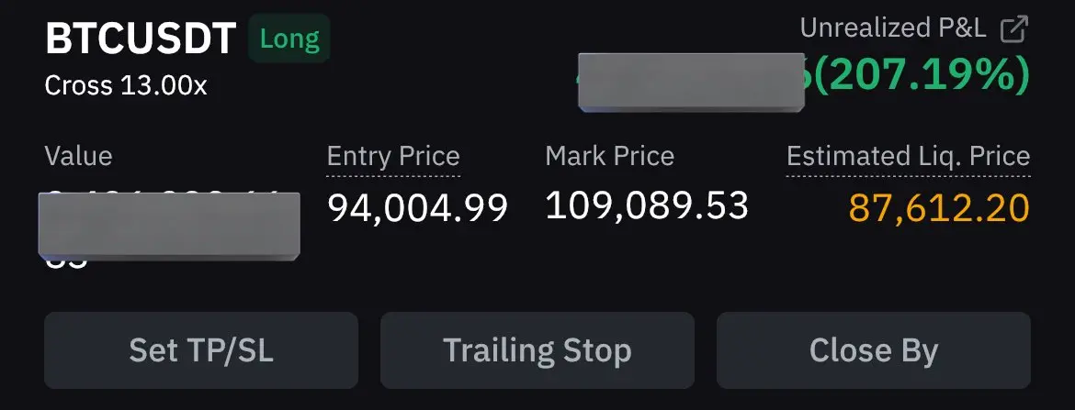Tap the BTCUSDT pair title

pos(141,39)
